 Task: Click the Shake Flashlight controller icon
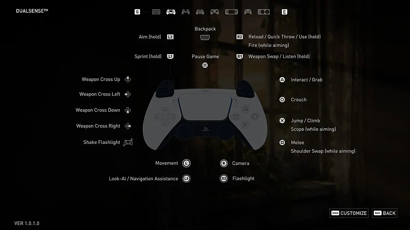[x=128, y=142]
